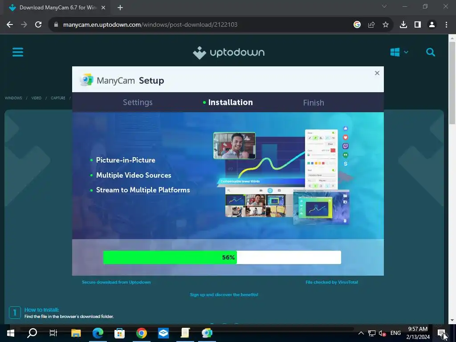Expand the platform chevron dropdown
Image resolution: width=456 pixels, height=342 pixels.
[406, 53]
